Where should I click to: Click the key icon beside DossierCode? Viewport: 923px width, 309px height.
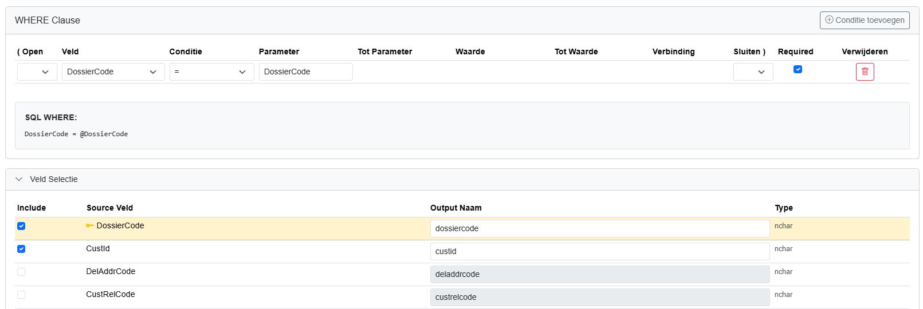pyautogui.click(x=89, y=225)
